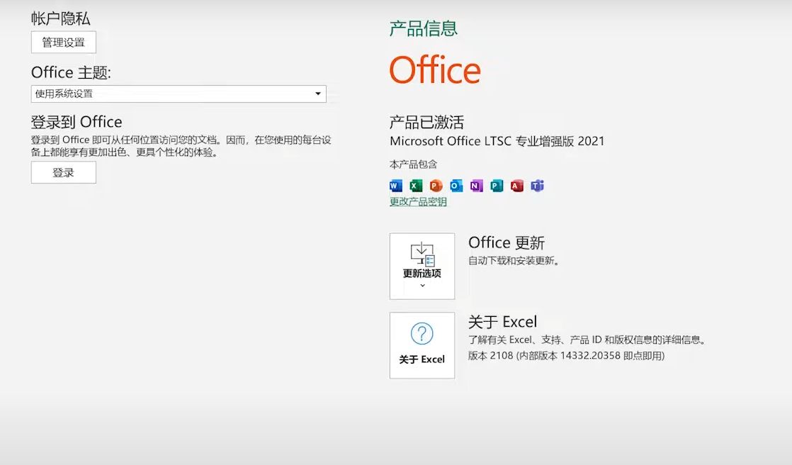Click the Teams app icon
Viewport: 792px width, 465px height.
pos(538,186)
